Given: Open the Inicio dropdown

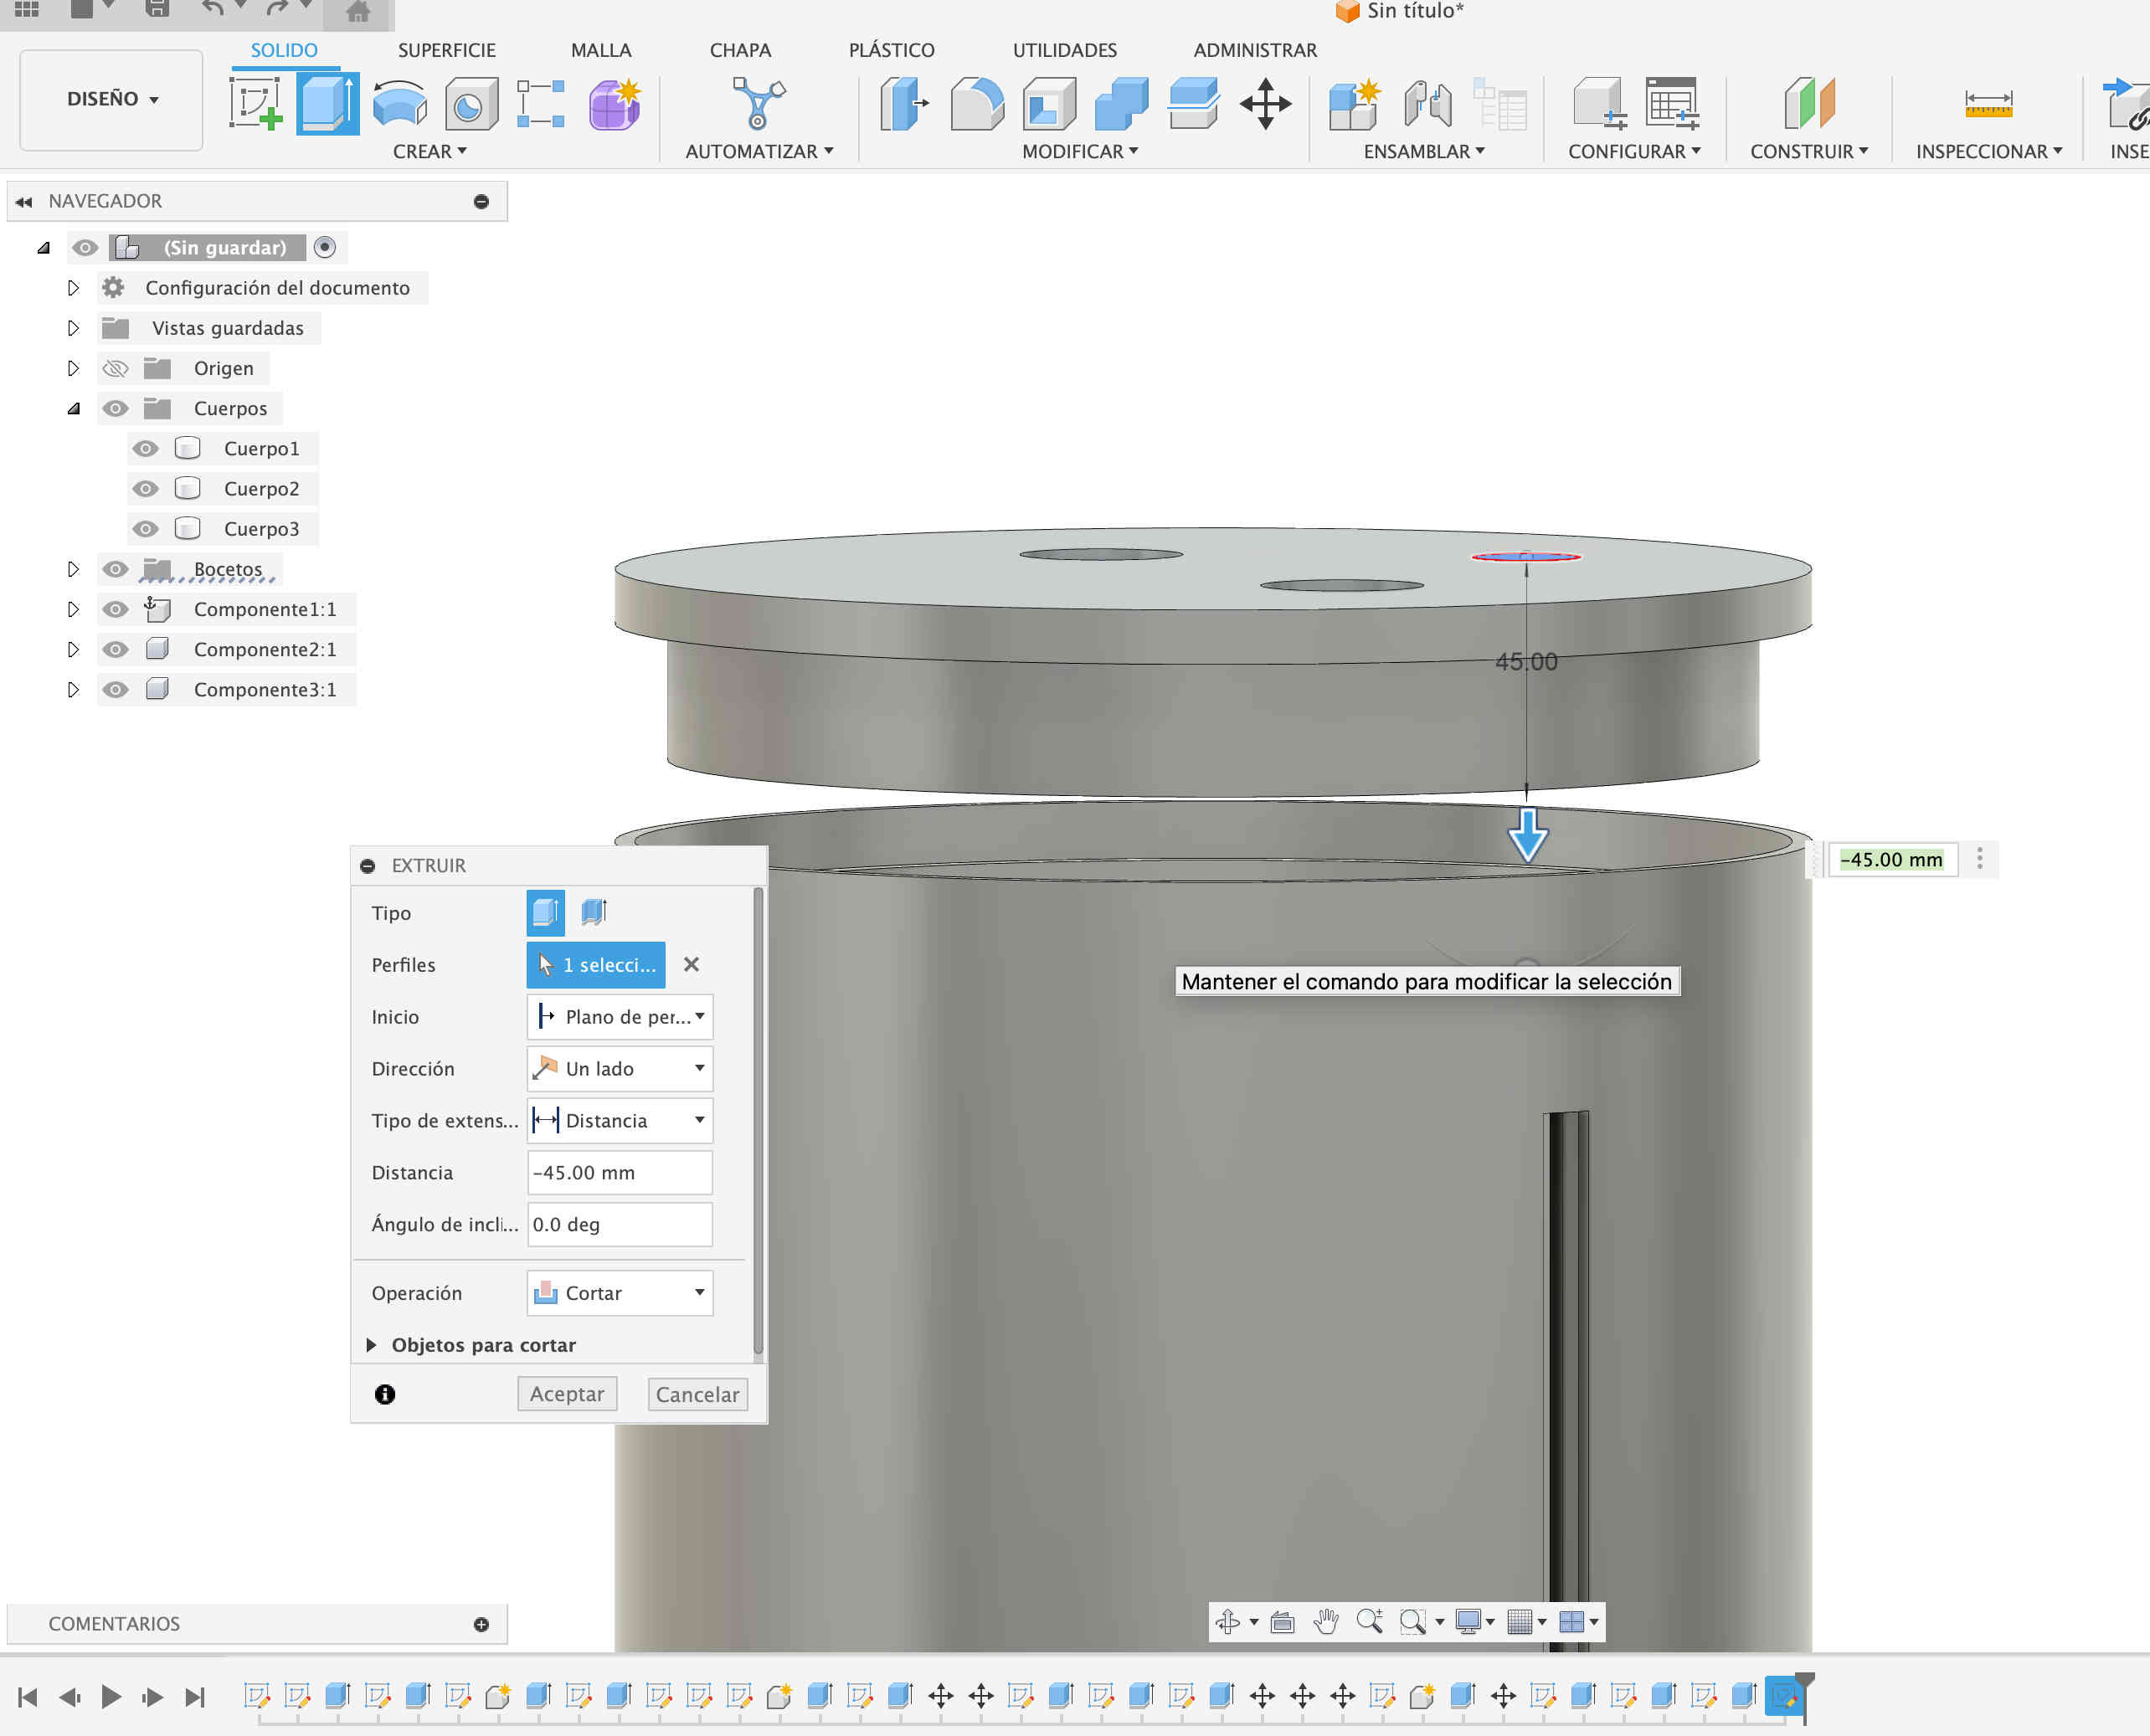Looking at the screenshot, I should click(619, 1016).
